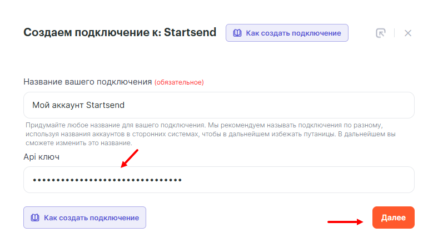
Task: Click the dialog title 'Создаем подключение к: Startsend'
Action: 120,32
